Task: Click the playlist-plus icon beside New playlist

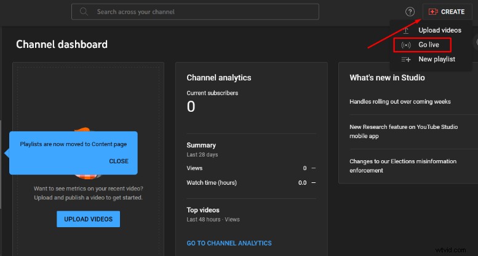Action: tap(405, 60)
